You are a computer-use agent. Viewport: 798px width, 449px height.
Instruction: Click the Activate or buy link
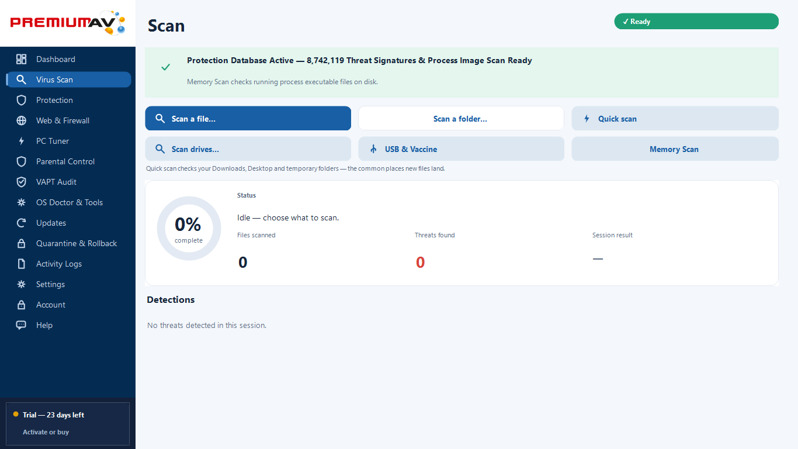46,432
